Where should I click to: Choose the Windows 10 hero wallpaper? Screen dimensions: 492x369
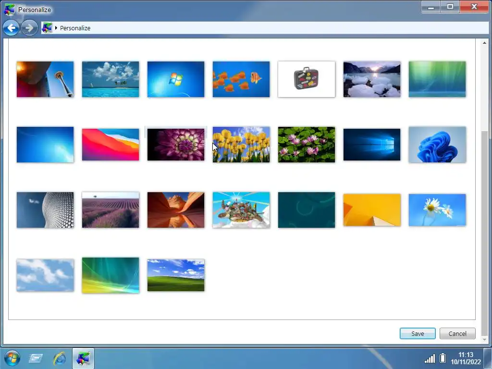click(x=372, y=145)
